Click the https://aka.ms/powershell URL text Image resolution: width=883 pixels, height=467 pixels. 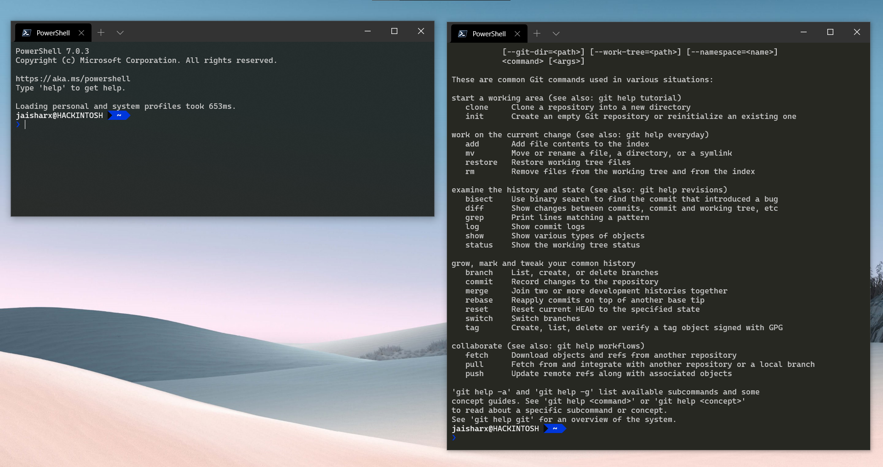(73, 79)
